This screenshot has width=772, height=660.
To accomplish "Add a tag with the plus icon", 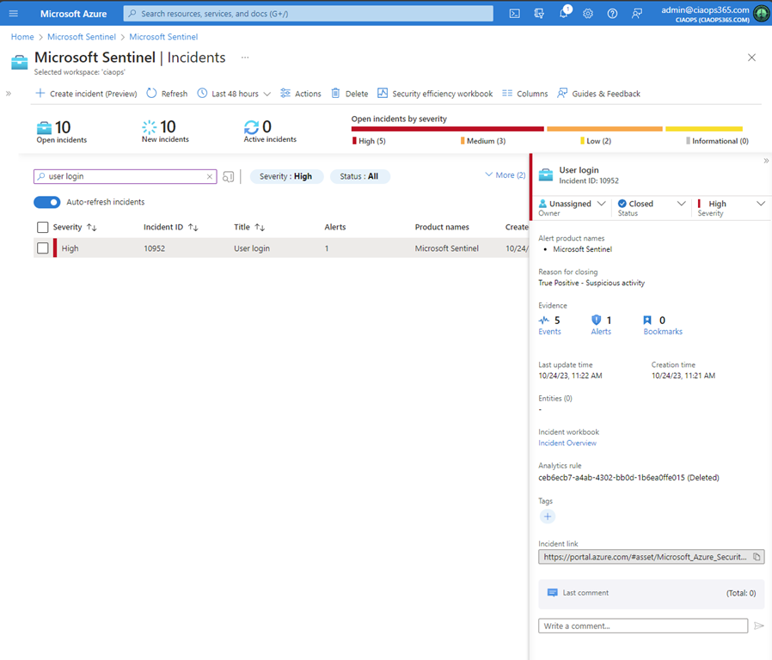I will 548,516.
